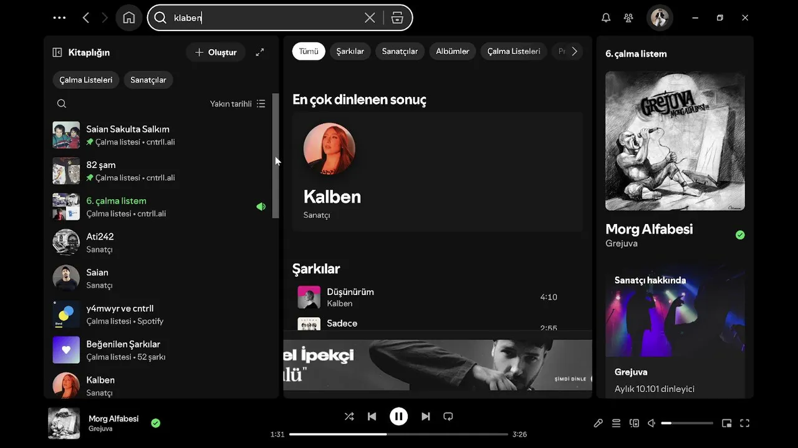Image resolution: width=798 pixels, height=448 pixels.
Task: Collapse the Kitaplığın library panel
Action: click(x=57, y=52)
